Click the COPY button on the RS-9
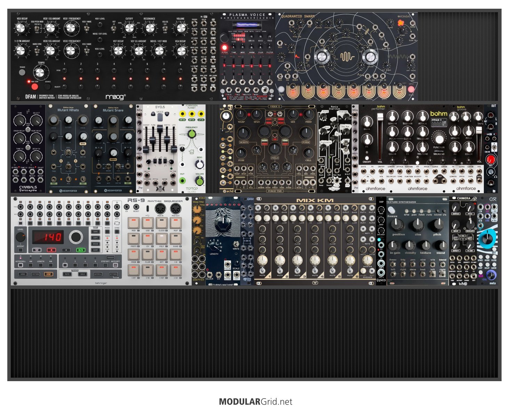Image resolution: width=512 pixels, height=409 pixels. pos(96,238)
